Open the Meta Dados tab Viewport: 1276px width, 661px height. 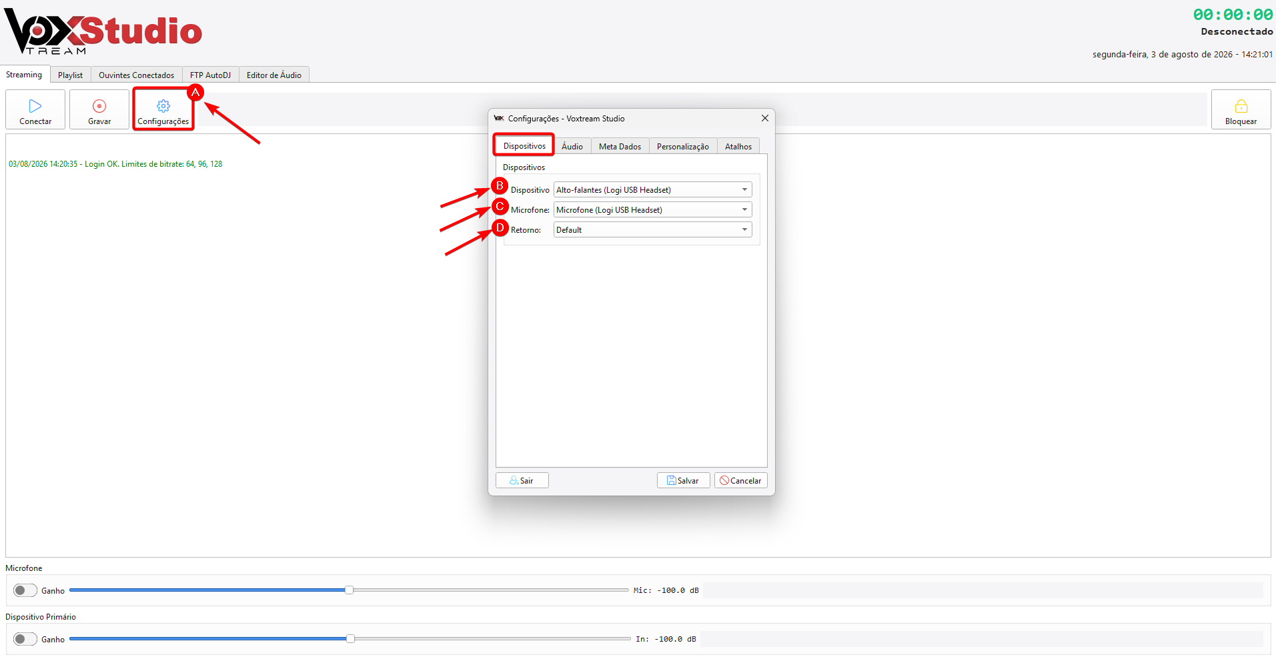coord(620,147)
